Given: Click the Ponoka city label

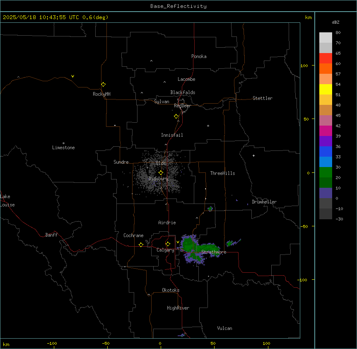Looking at the screenshot, I should pos(199,56).
